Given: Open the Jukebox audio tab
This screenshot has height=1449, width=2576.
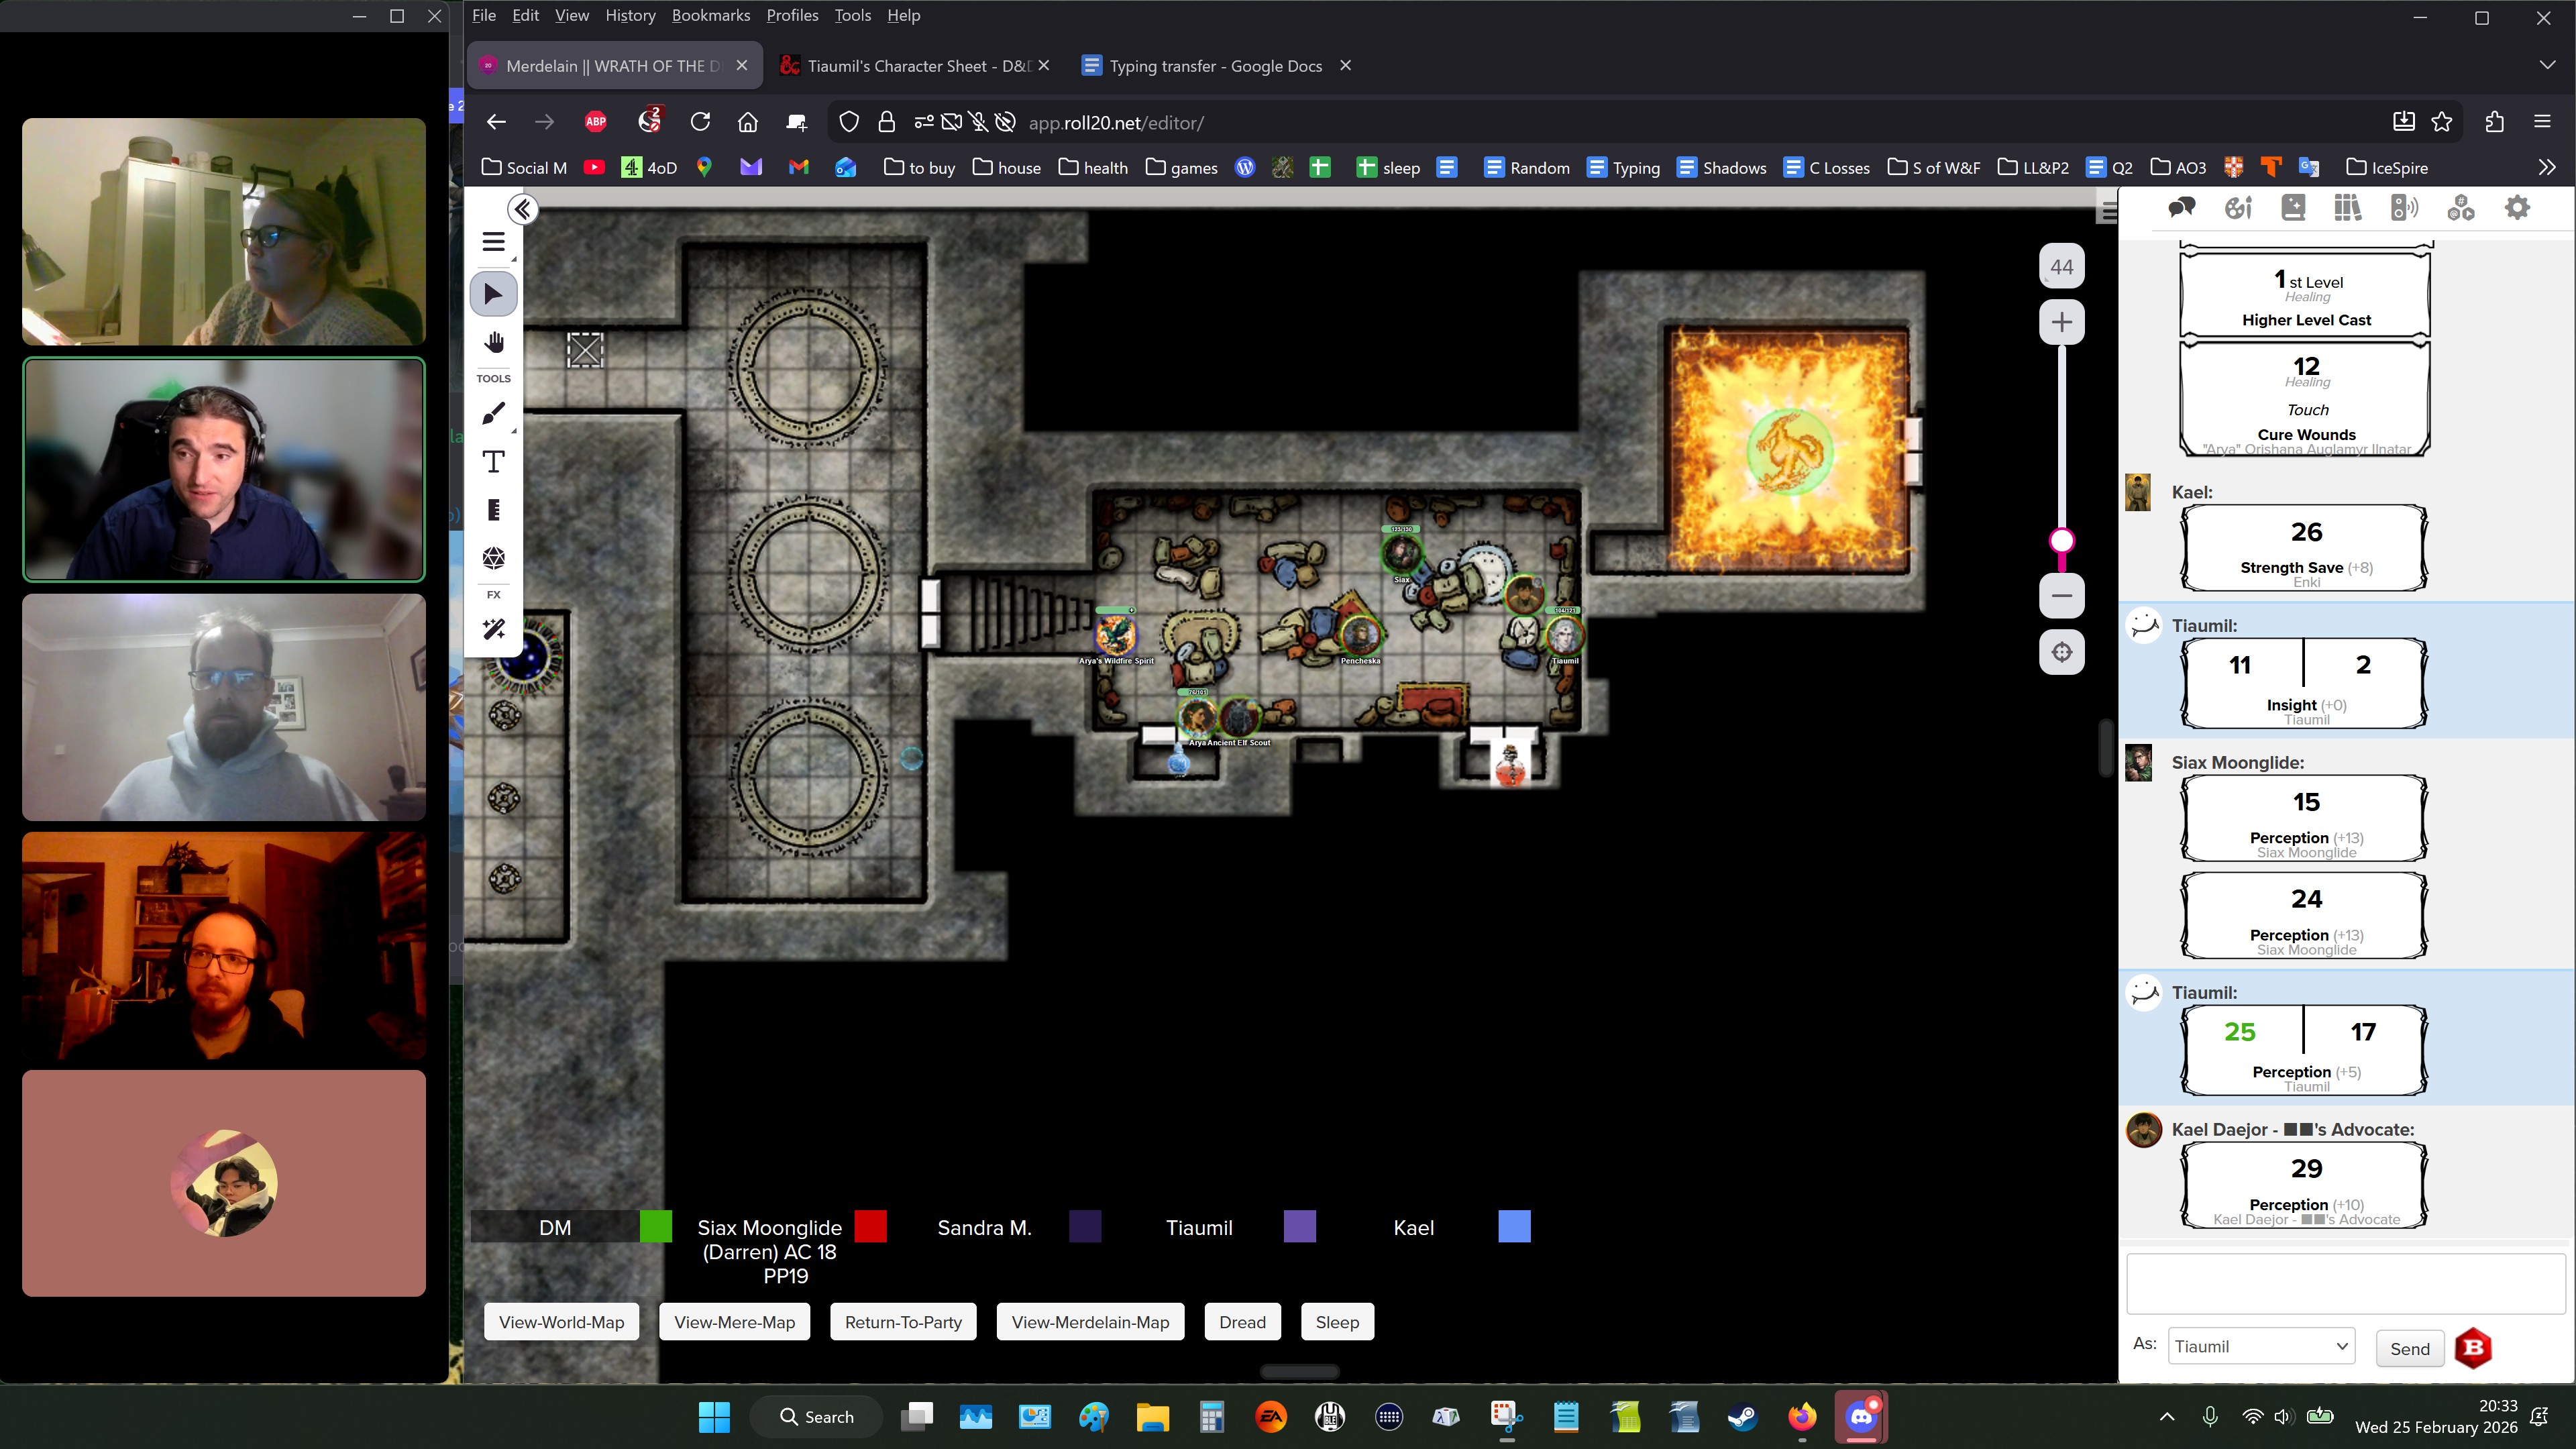Looking at the screenshot, I should pyautogui.click(x=2404, y=208).
